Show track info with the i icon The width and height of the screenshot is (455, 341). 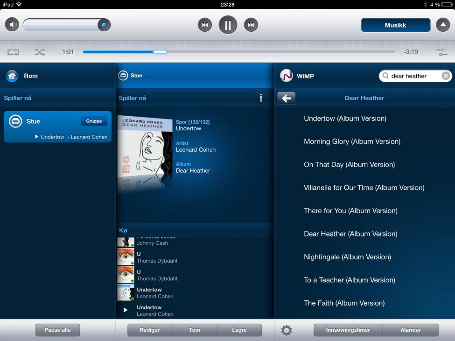(261, 98)
